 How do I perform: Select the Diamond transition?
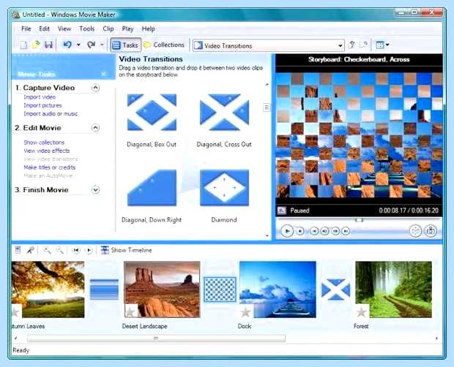[x=224, y=188]
